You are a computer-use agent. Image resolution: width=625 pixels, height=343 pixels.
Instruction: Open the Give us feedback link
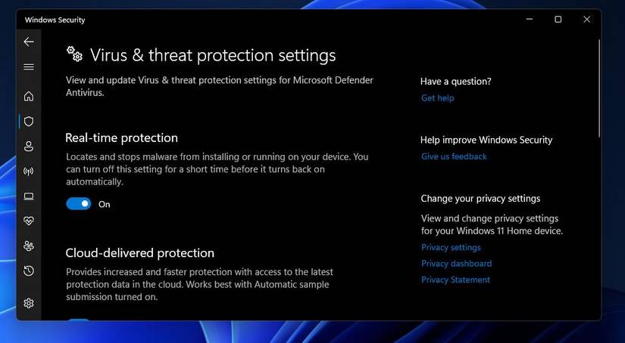[454, 156]
